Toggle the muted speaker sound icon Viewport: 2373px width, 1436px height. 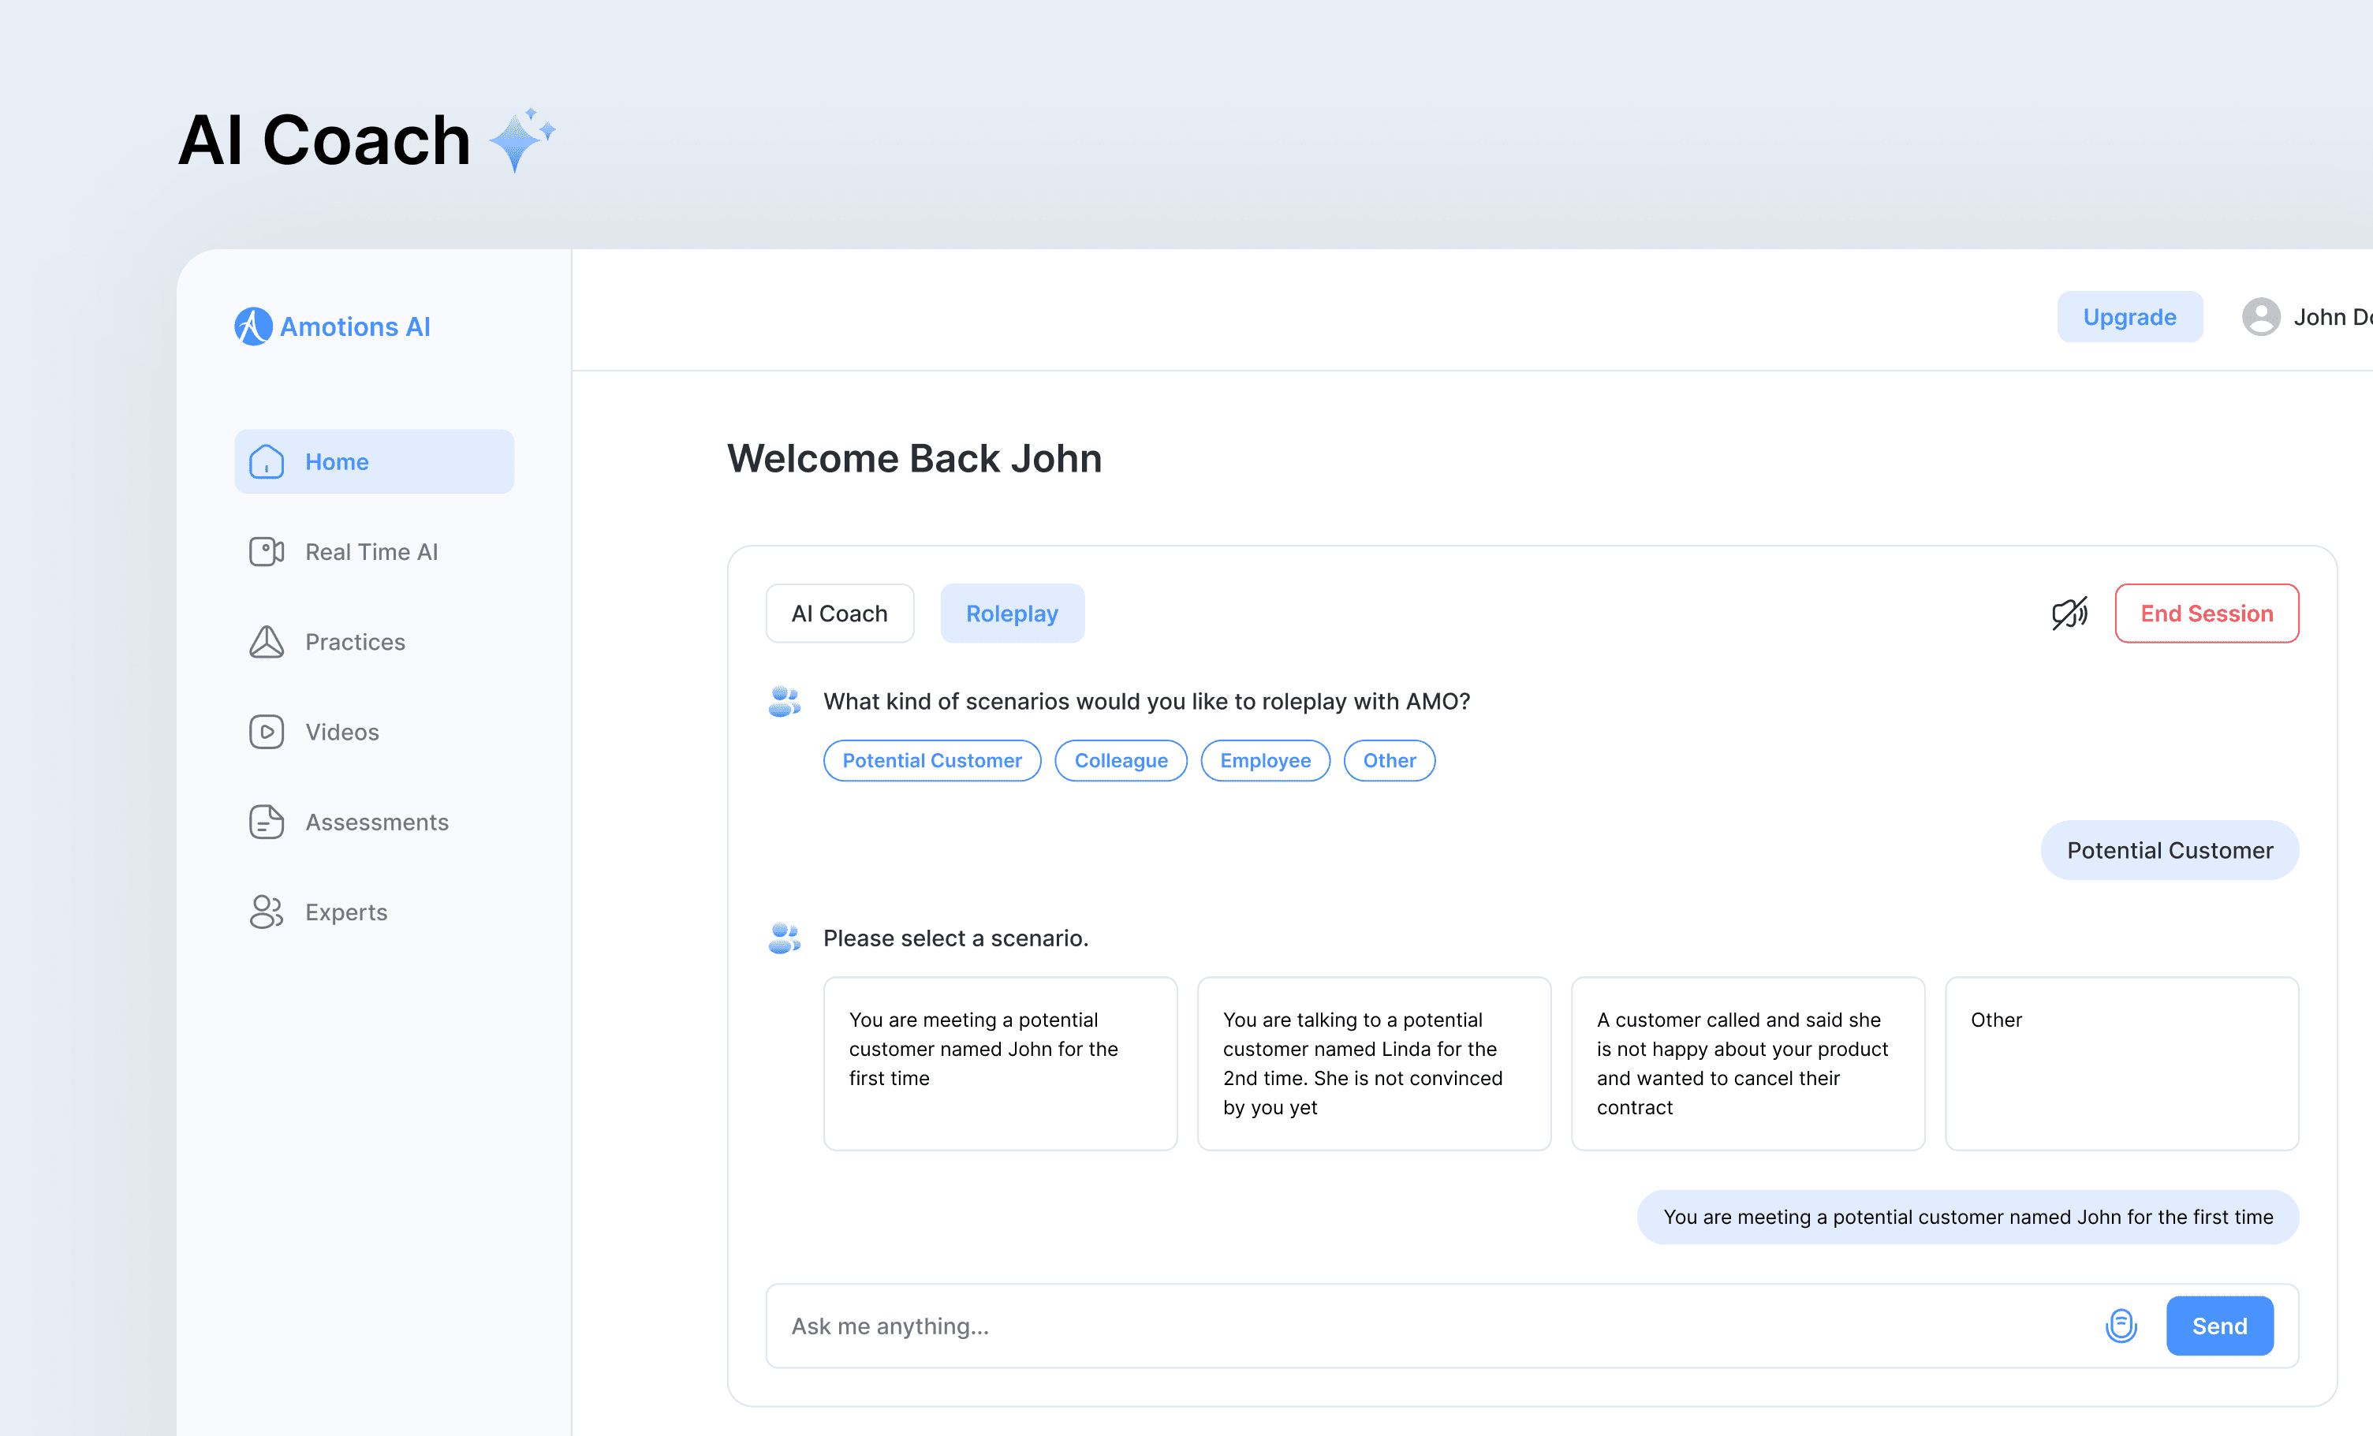[x=2069, y=614]
